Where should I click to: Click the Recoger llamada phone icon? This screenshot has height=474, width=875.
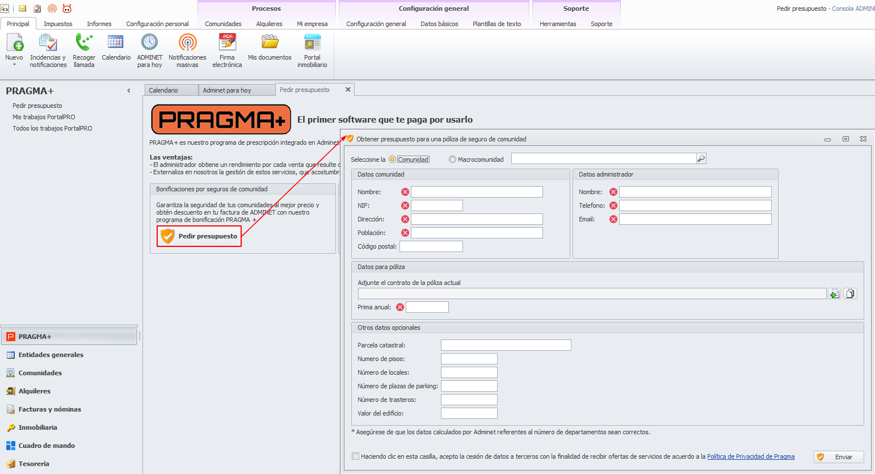[84, 43]
